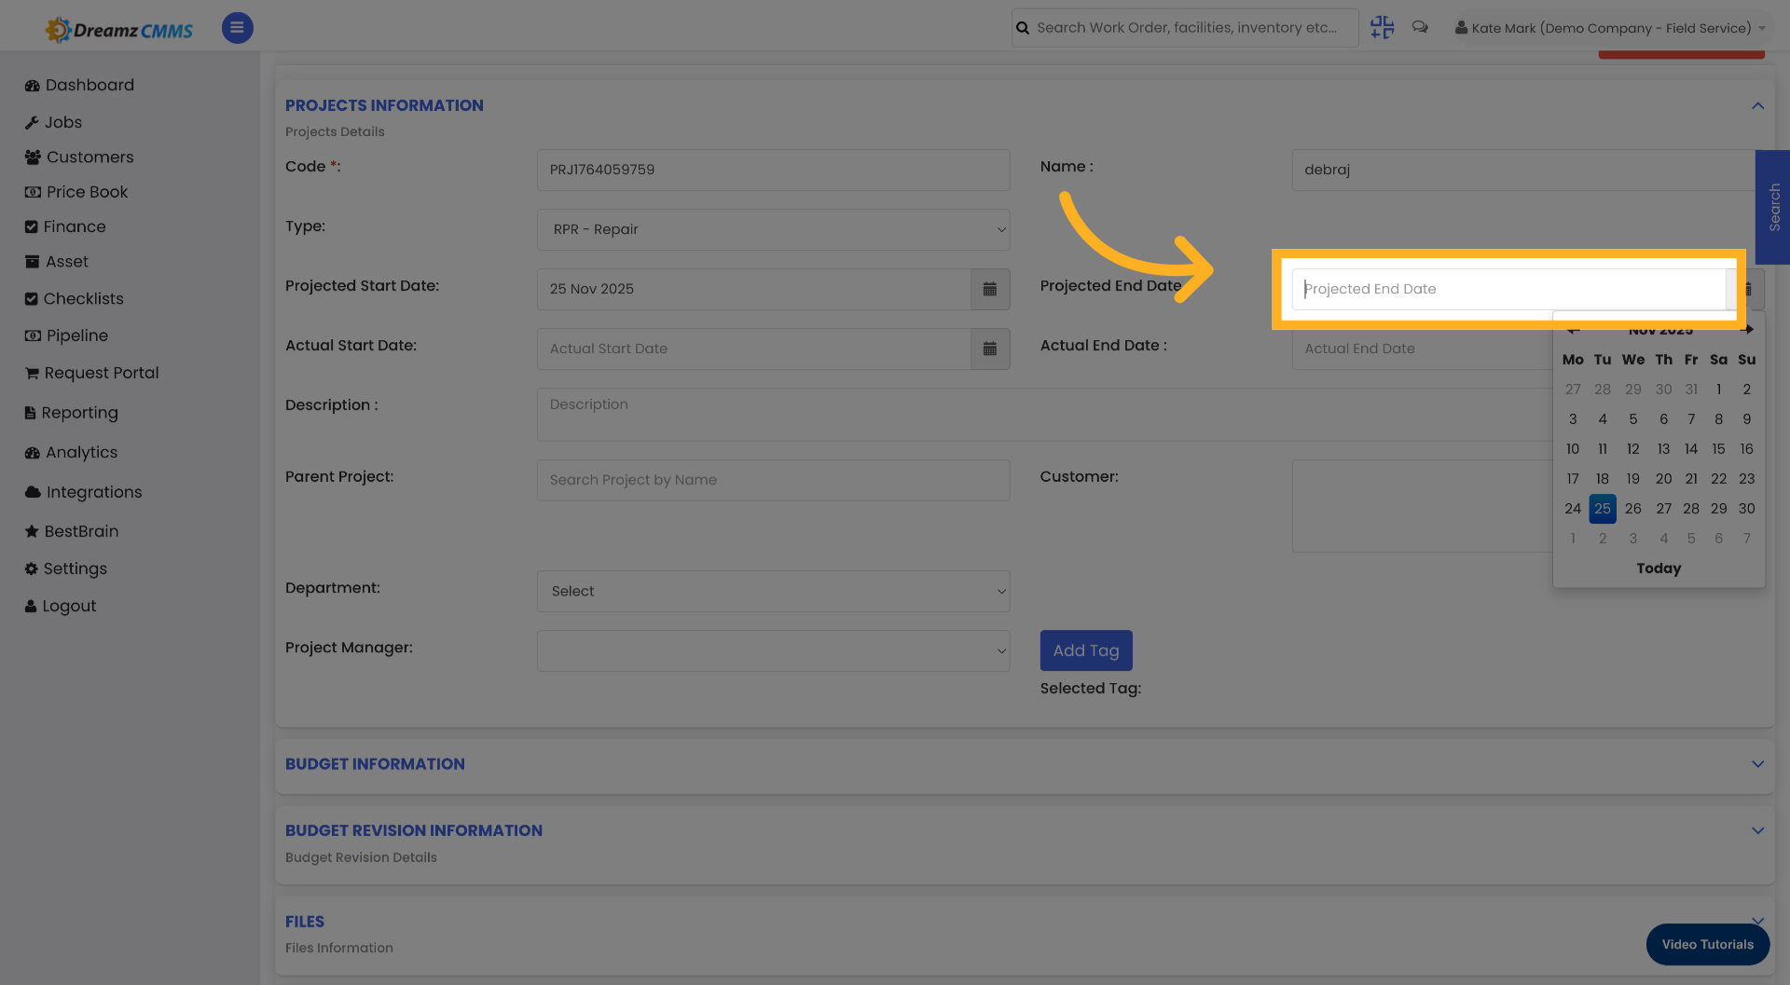
Task: Click the global search work order box
Action: click(1185, 28)
